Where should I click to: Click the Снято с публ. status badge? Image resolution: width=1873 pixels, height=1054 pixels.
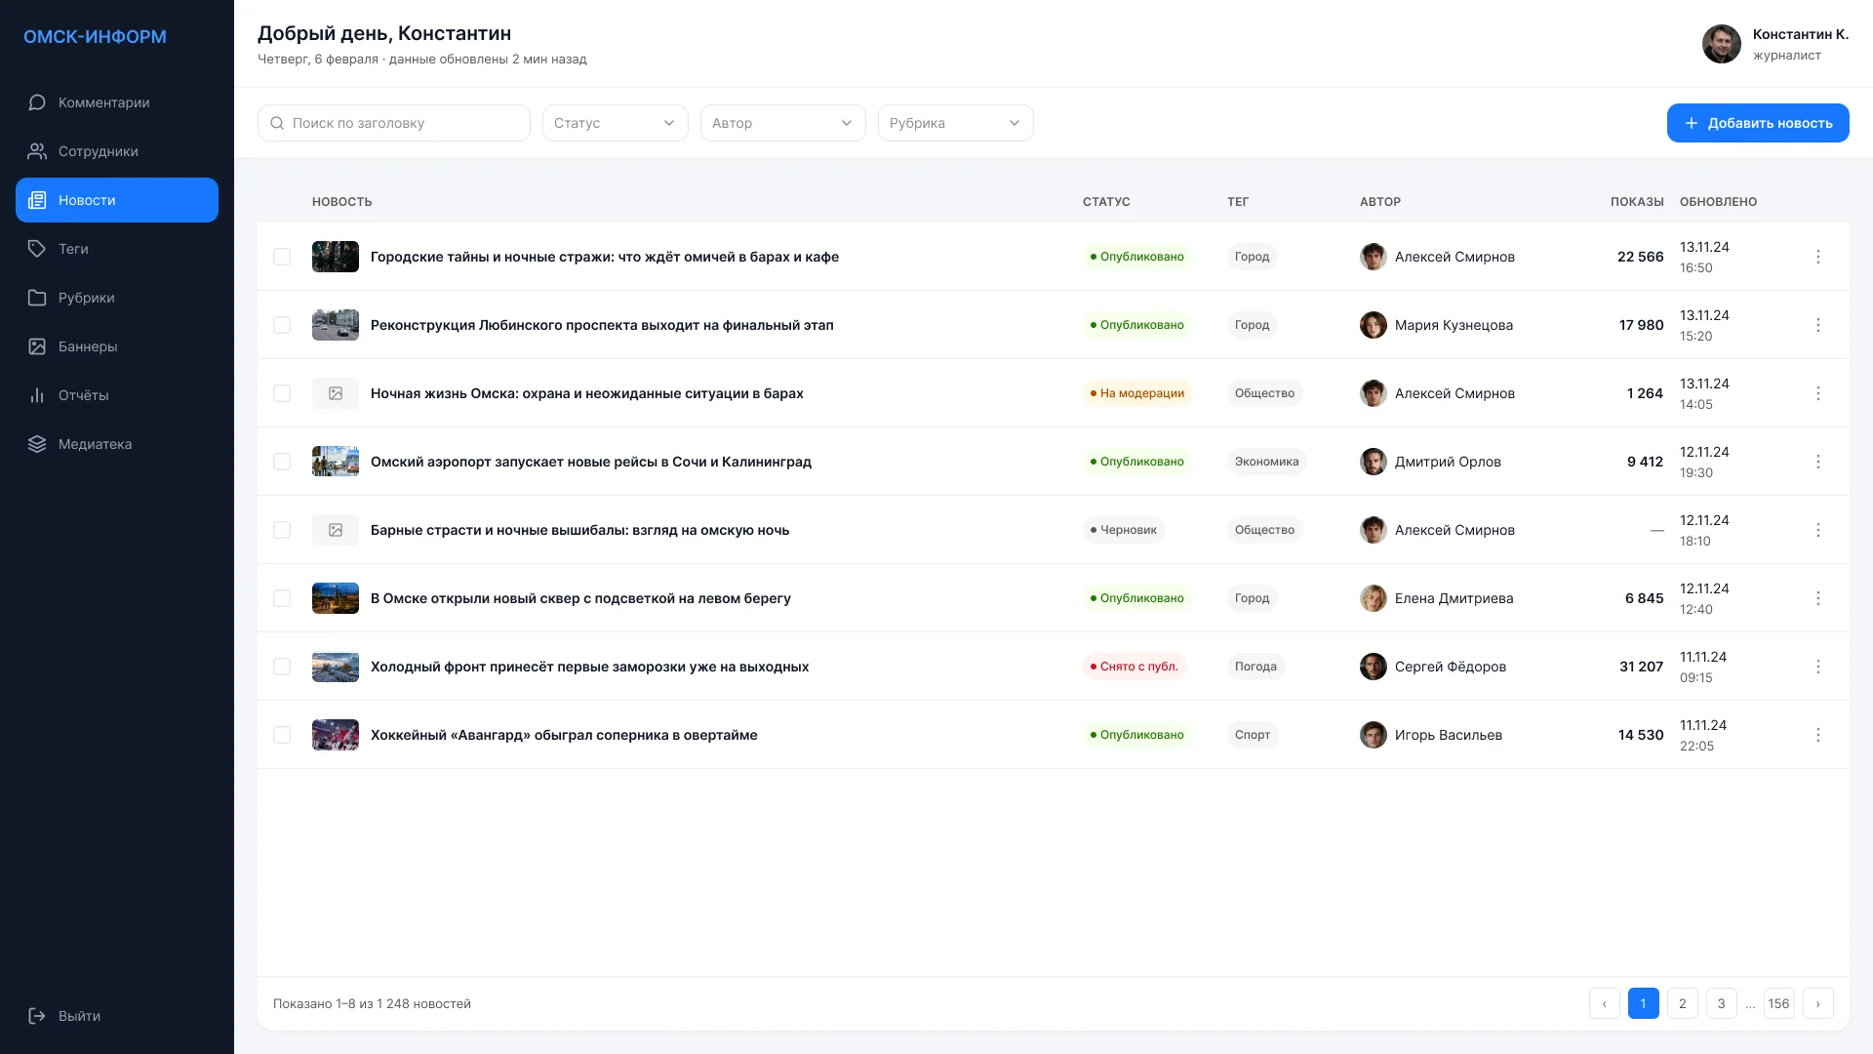click(1135, 667)
